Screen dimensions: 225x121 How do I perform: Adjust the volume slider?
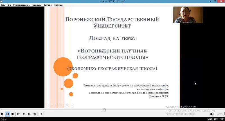219,114
